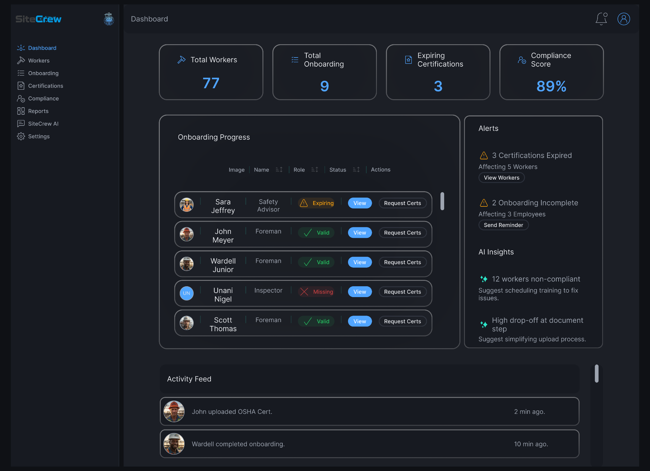Request Certs for Unani Nigel
The width and height of the screenshot is (650, 471).
pos(403,292)
